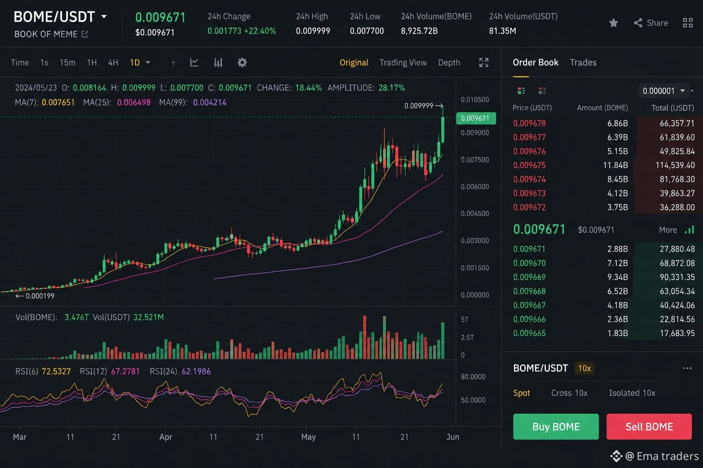Viewport: 703px width, 468px height.
Task: Open the technical indicators icon
Action: point(218,63)
